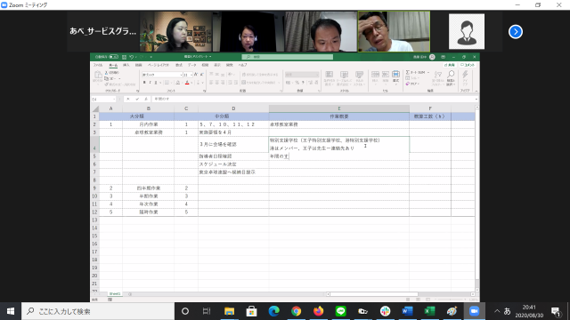Viewport: 570px width, 320px height.
Task: Open the File tab in Excel
Action: (x=98, y=65)
